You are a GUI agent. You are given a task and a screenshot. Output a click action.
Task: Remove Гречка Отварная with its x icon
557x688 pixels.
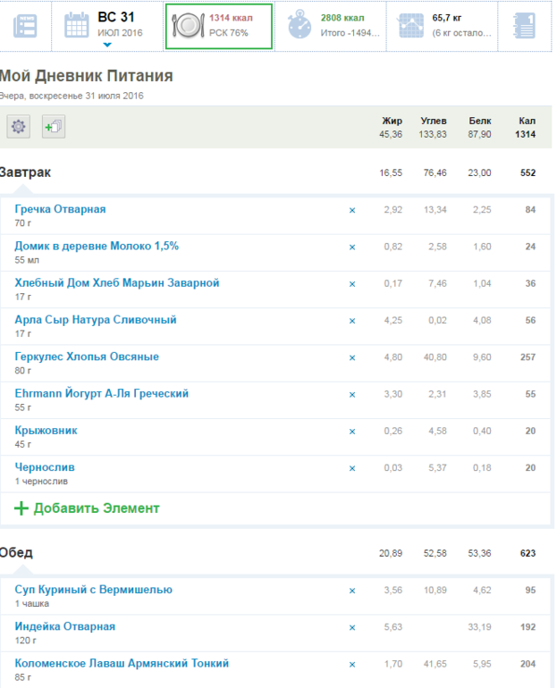[x=351, y=210]
